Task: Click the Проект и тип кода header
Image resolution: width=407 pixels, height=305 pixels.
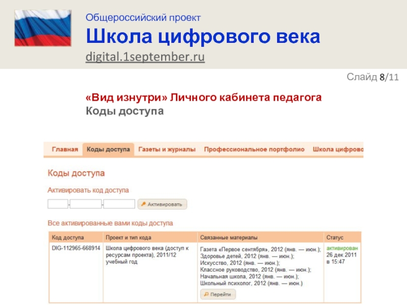Action: point(129,237)
